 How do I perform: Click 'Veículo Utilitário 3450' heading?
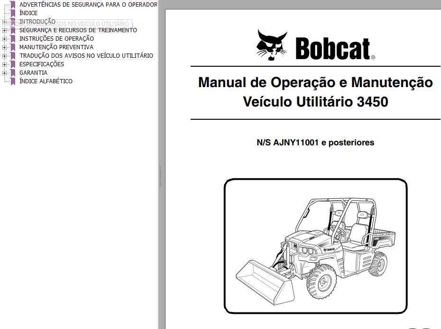[x=315, y=102]
